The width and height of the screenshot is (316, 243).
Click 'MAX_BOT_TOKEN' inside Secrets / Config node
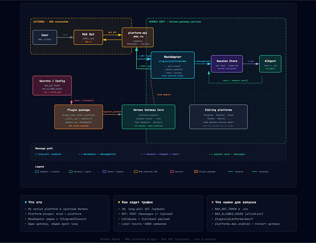(x=52, y=86)
